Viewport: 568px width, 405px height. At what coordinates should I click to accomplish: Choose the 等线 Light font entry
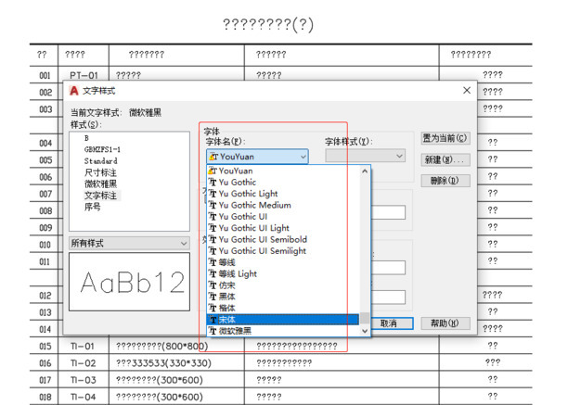tap(283, 273)
